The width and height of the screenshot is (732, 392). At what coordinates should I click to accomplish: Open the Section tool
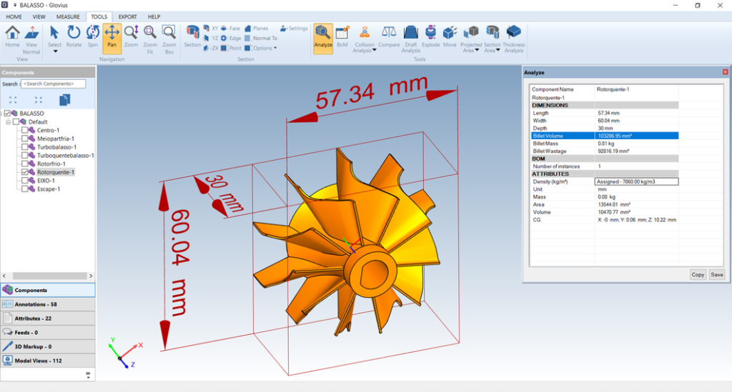coord(192,36)
